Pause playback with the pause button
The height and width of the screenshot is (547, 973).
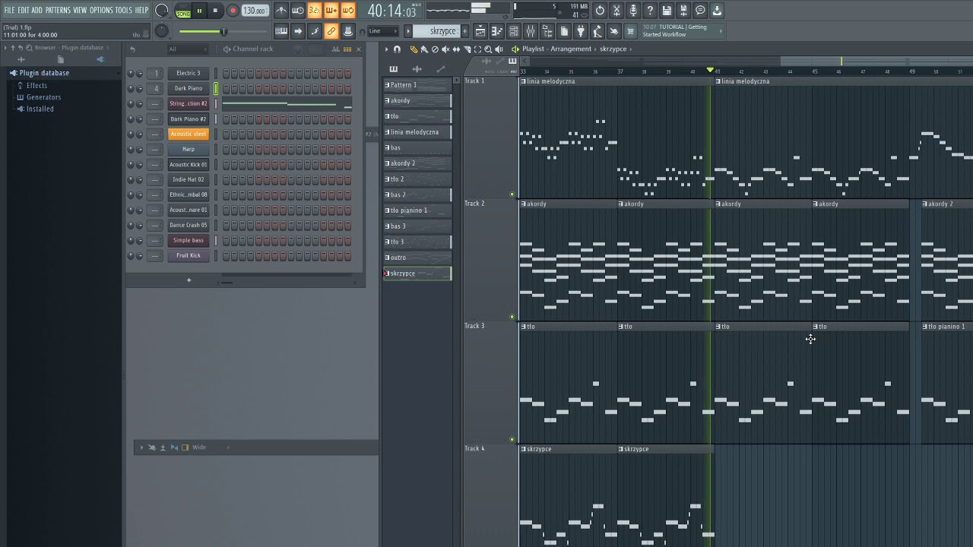pos(199,11)
